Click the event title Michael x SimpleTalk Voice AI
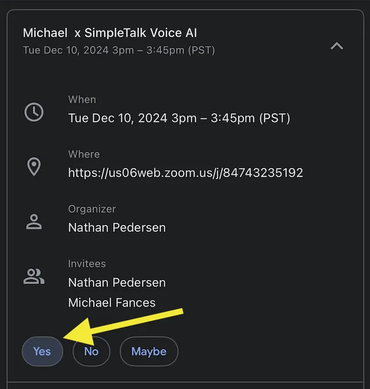This screenshot has width=370, height=389. pos(110,33)
